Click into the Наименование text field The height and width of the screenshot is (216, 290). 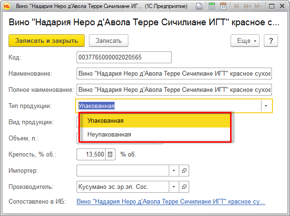click(x=174, y=74)
